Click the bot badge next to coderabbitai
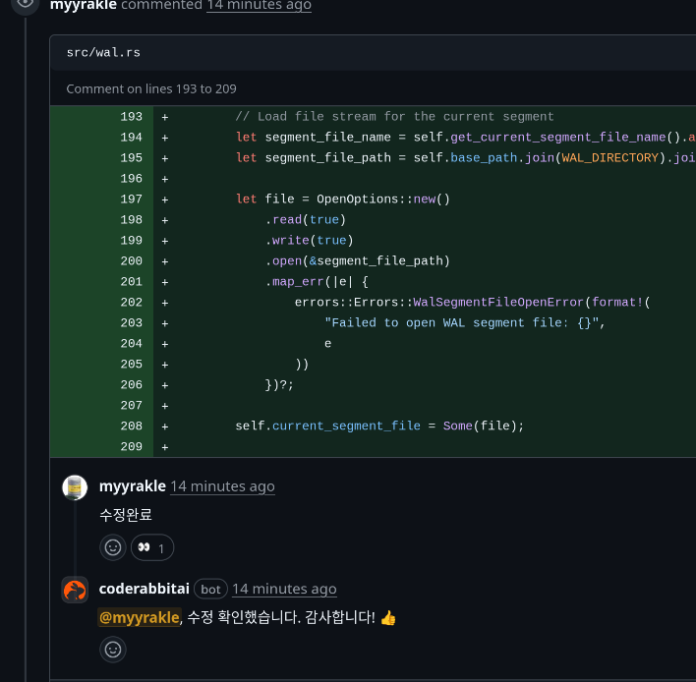 pos(210,589)
